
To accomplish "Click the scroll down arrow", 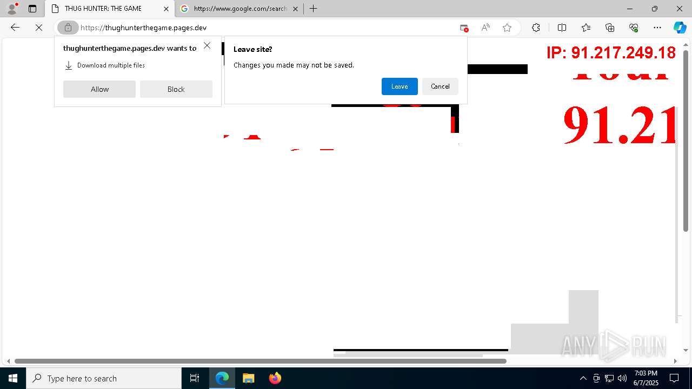I will 686,351.
